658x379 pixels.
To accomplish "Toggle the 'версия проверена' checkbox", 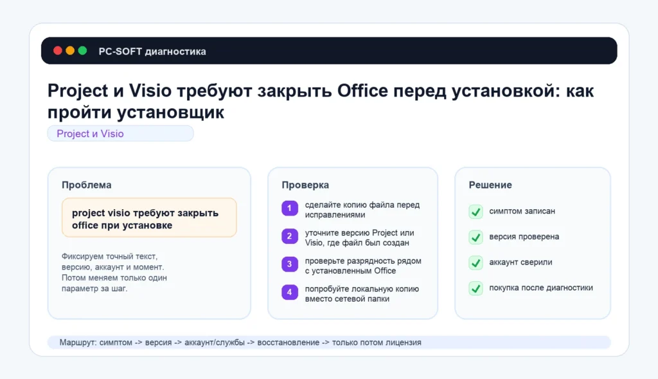I will tap(476, 237).
